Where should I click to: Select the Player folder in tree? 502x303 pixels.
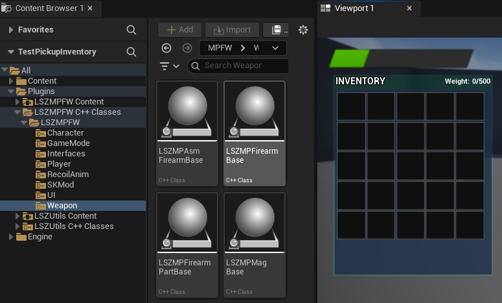(x=73, y=164)
